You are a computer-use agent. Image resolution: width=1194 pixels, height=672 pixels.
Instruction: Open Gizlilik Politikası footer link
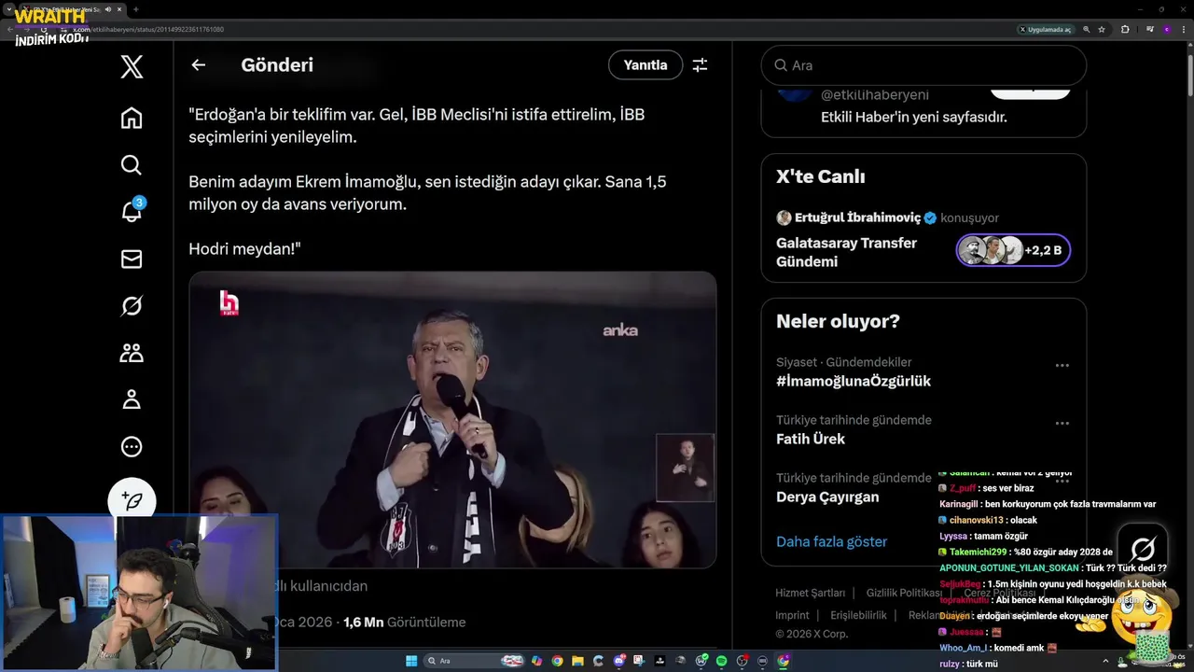point(904,593)
